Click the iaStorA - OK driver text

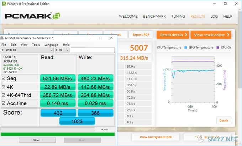tap(11, 65)
